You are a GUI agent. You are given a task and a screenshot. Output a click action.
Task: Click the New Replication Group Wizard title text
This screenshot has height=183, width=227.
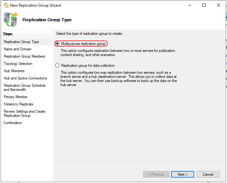coord(35,5)
